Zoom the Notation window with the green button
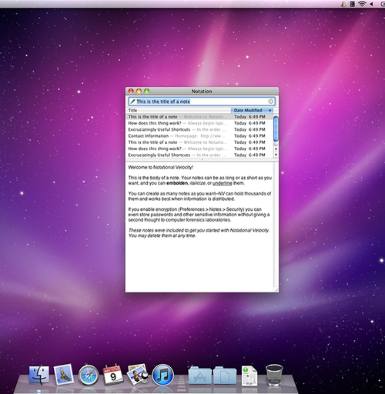This screenshot has height=394, width=385. (x=147, y=91)
